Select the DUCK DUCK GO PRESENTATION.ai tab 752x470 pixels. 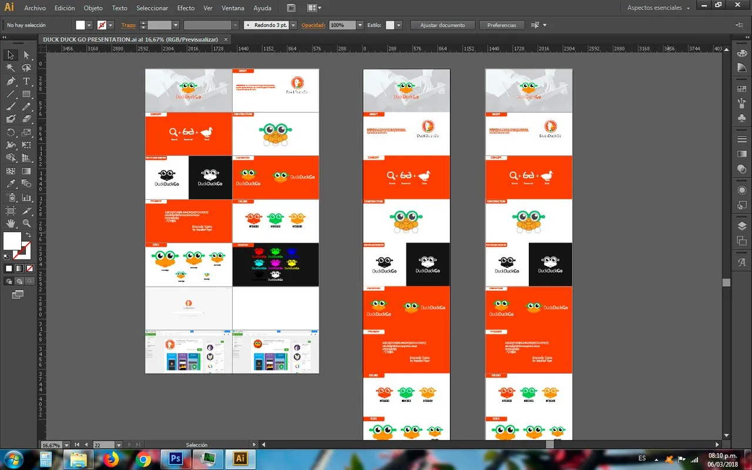coord(135,39)
